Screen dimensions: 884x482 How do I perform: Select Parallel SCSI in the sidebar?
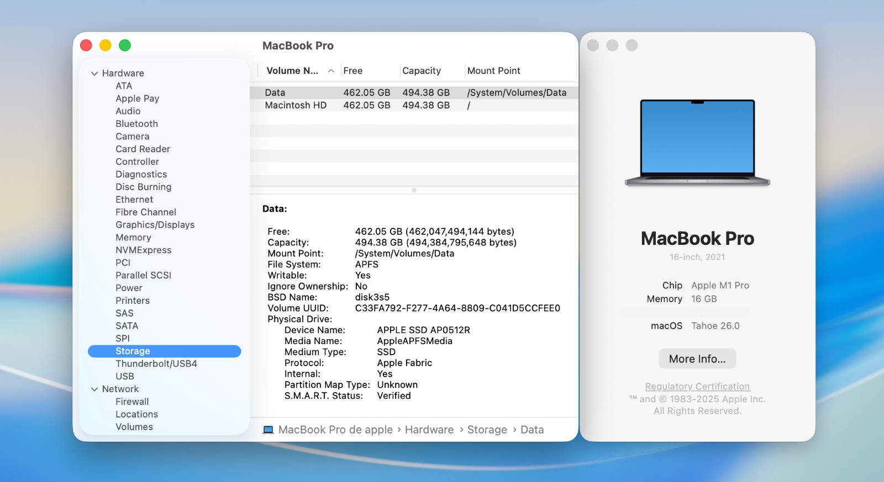pos(143,276)
